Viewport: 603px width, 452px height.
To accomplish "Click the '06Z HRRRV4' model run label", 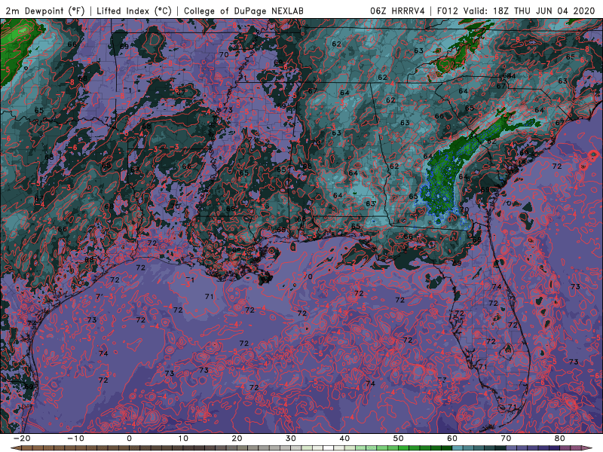I will tap(397, 11).
